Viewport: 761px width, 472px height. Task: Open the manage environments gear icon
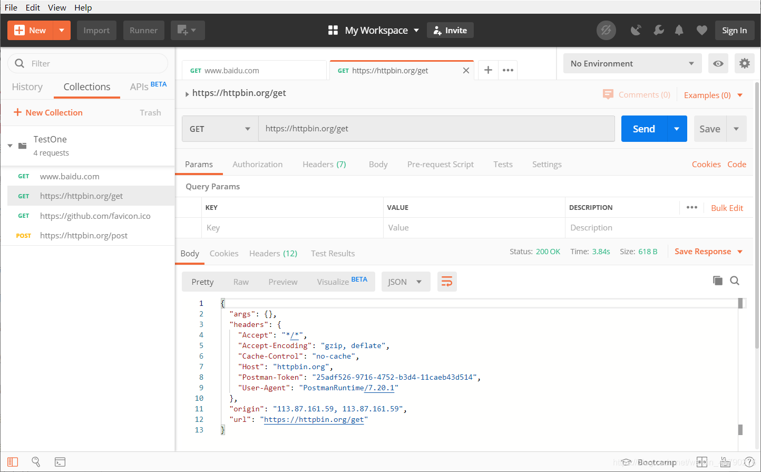744,64
